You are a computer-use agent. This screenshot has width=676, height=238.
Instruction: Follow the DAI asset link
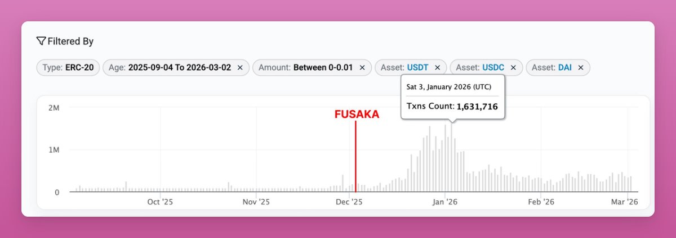pos(564,67)
